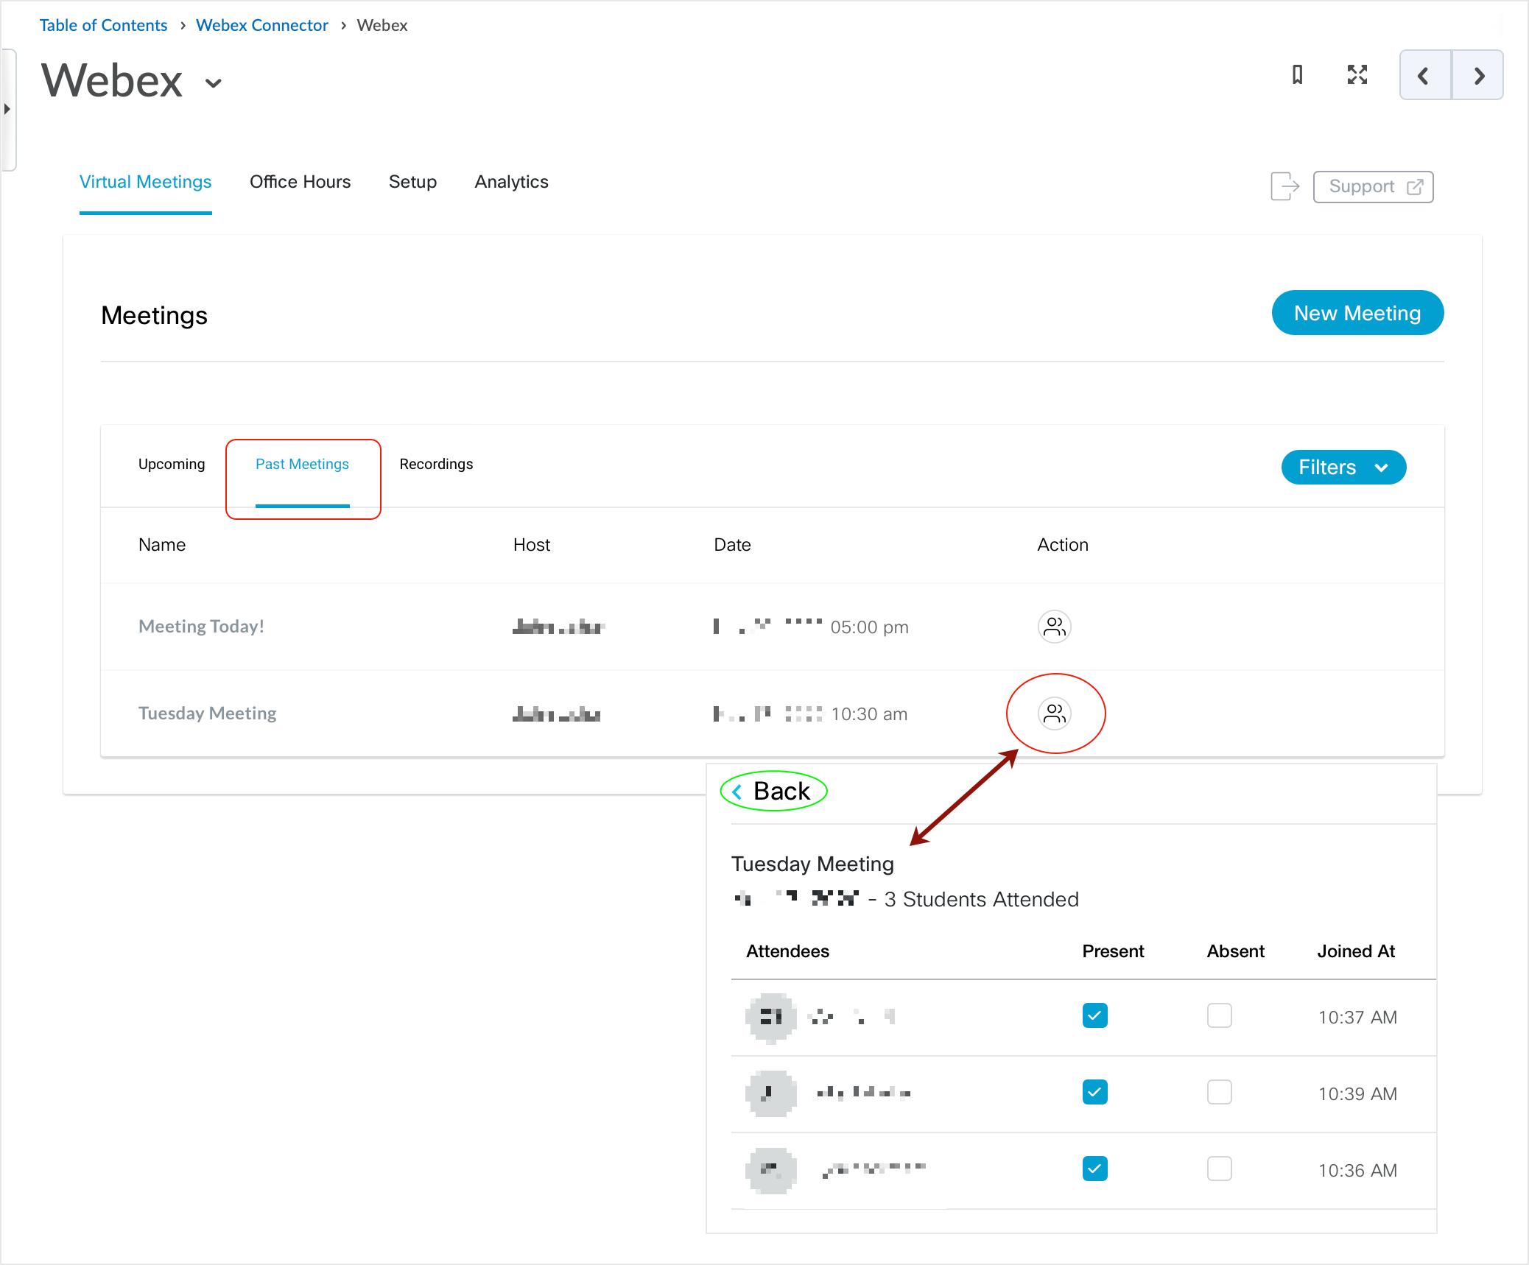This screenshot has height=1265, width=1529.
Task: Click the Back navigation icon
Action: (738, 792)
